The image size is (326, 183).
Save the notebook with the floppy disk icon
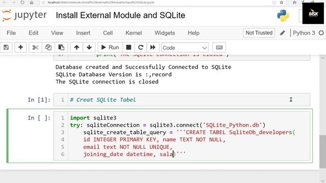click(x=6, y=47)
